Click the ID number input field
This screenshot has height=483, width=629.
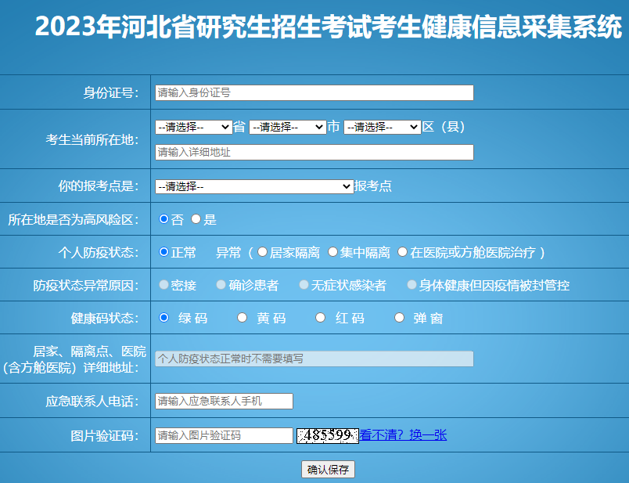point(314,92)
